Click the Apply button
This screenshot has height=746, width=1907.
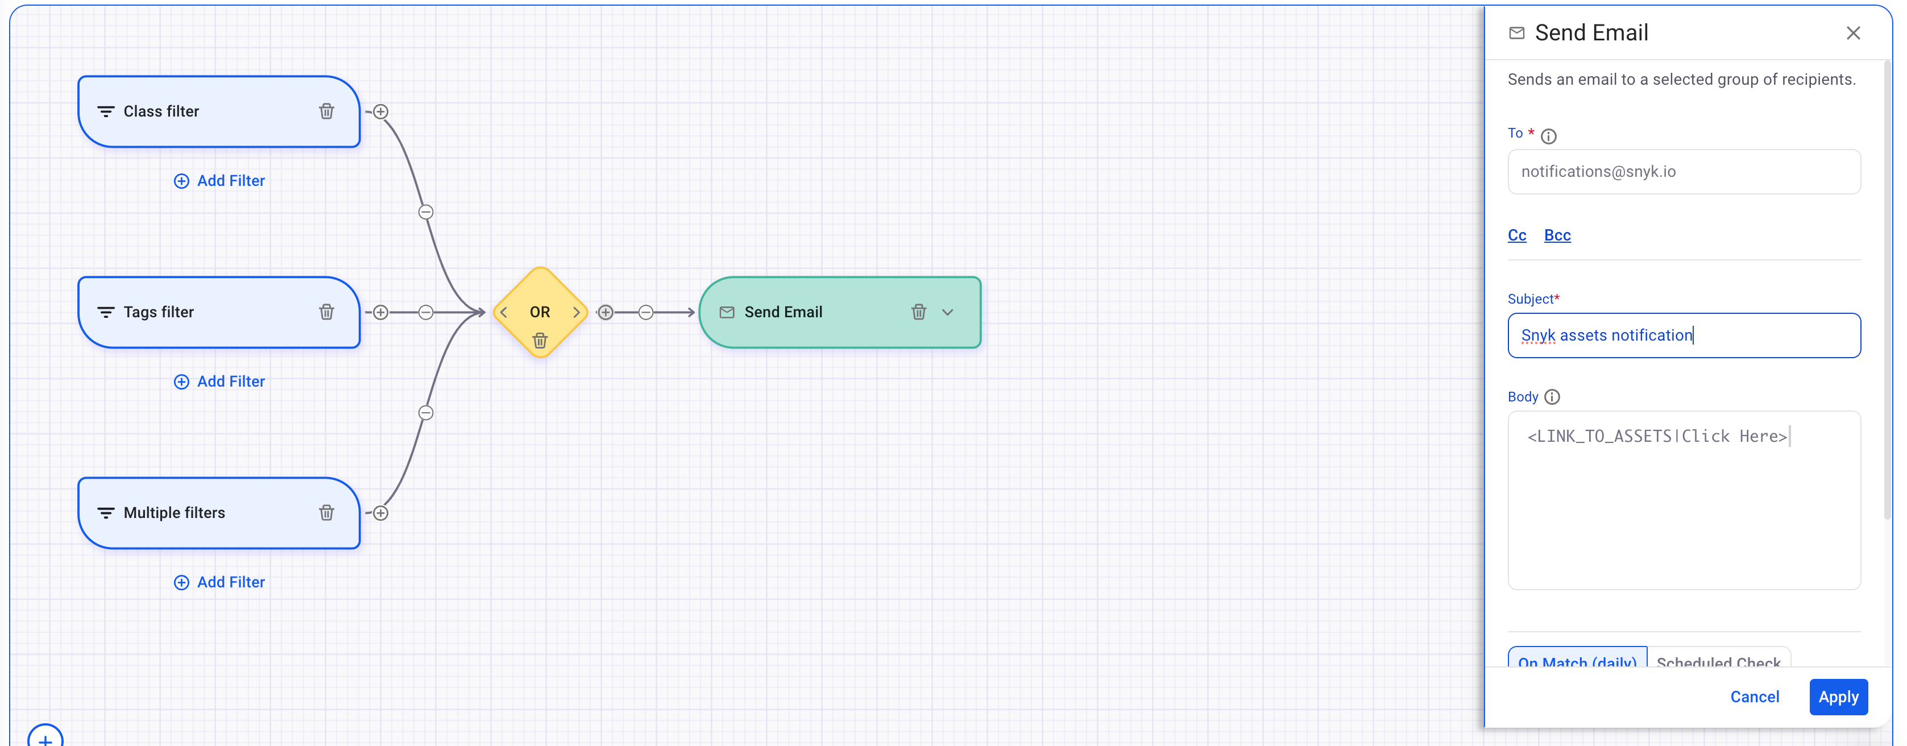pyautogui.click(x=1838, y=697)
